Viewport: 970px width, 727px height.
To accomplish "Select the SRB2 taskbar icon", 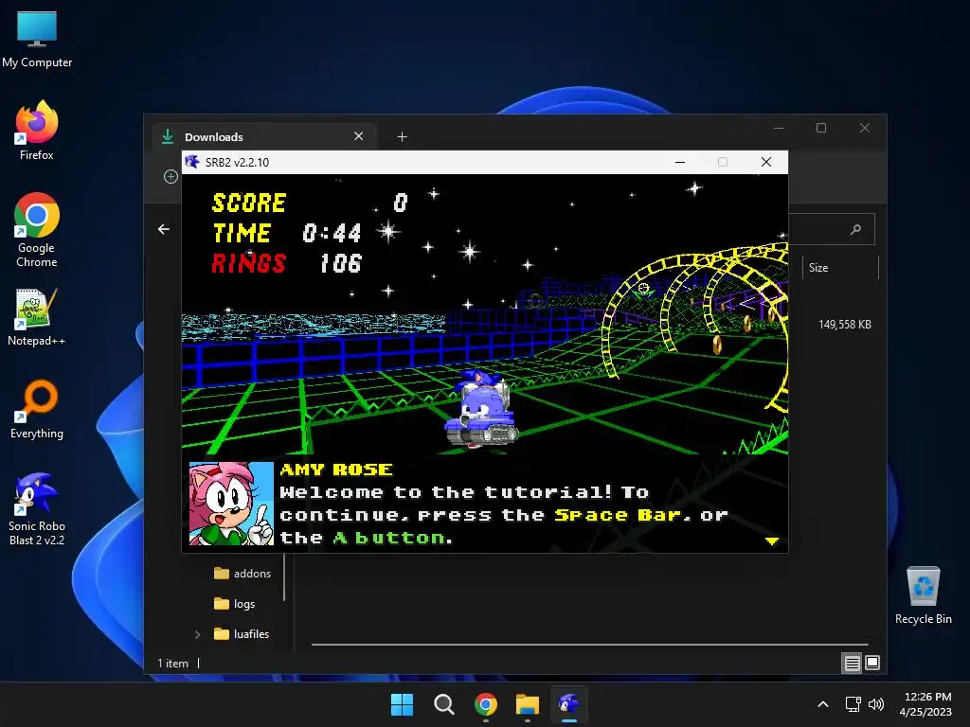I will 569,704.
